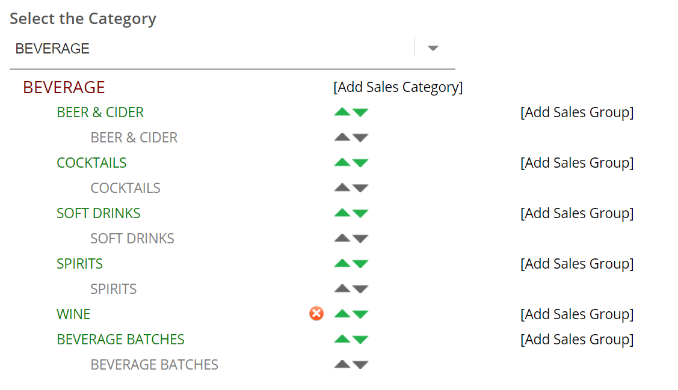Move gray BEER & CIDER group down
678x390 pixels.
click(360, 138)
